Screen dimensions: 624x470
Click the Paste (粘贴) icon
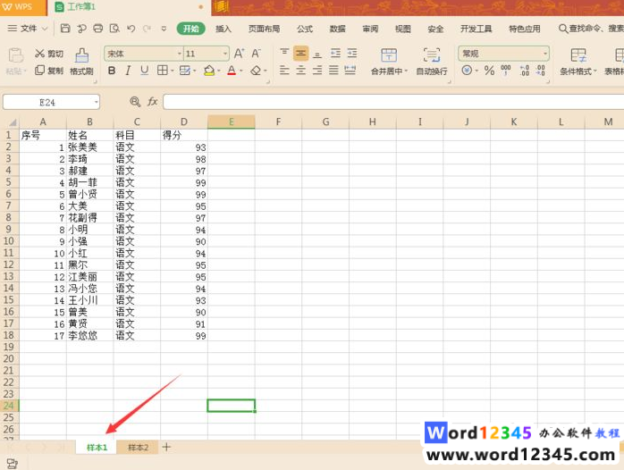tap(16, 55)
